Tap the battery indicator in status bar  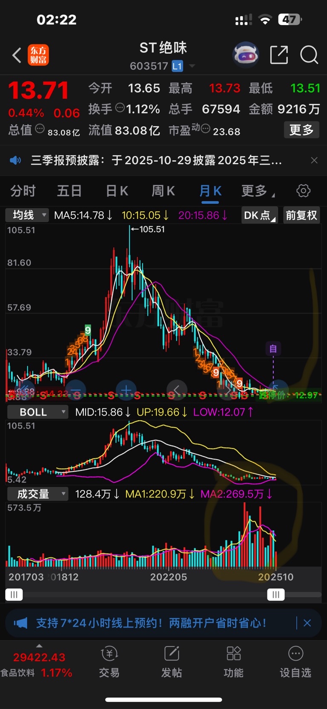click(290, 19)
